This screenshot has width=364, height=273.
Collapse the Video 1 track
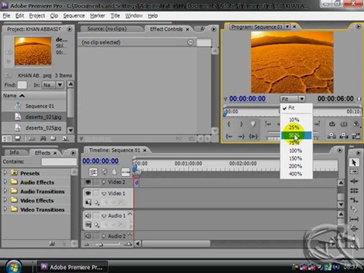tap(104, 194)
